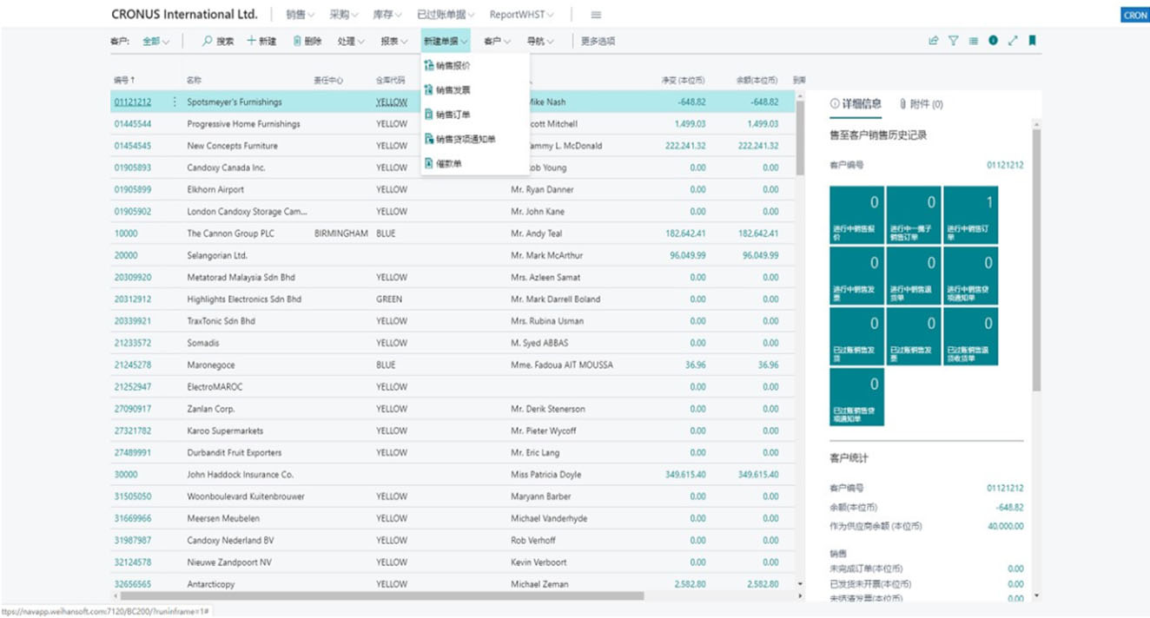
Task: Click the 新建 plus button
Action: tap(261, 41)
